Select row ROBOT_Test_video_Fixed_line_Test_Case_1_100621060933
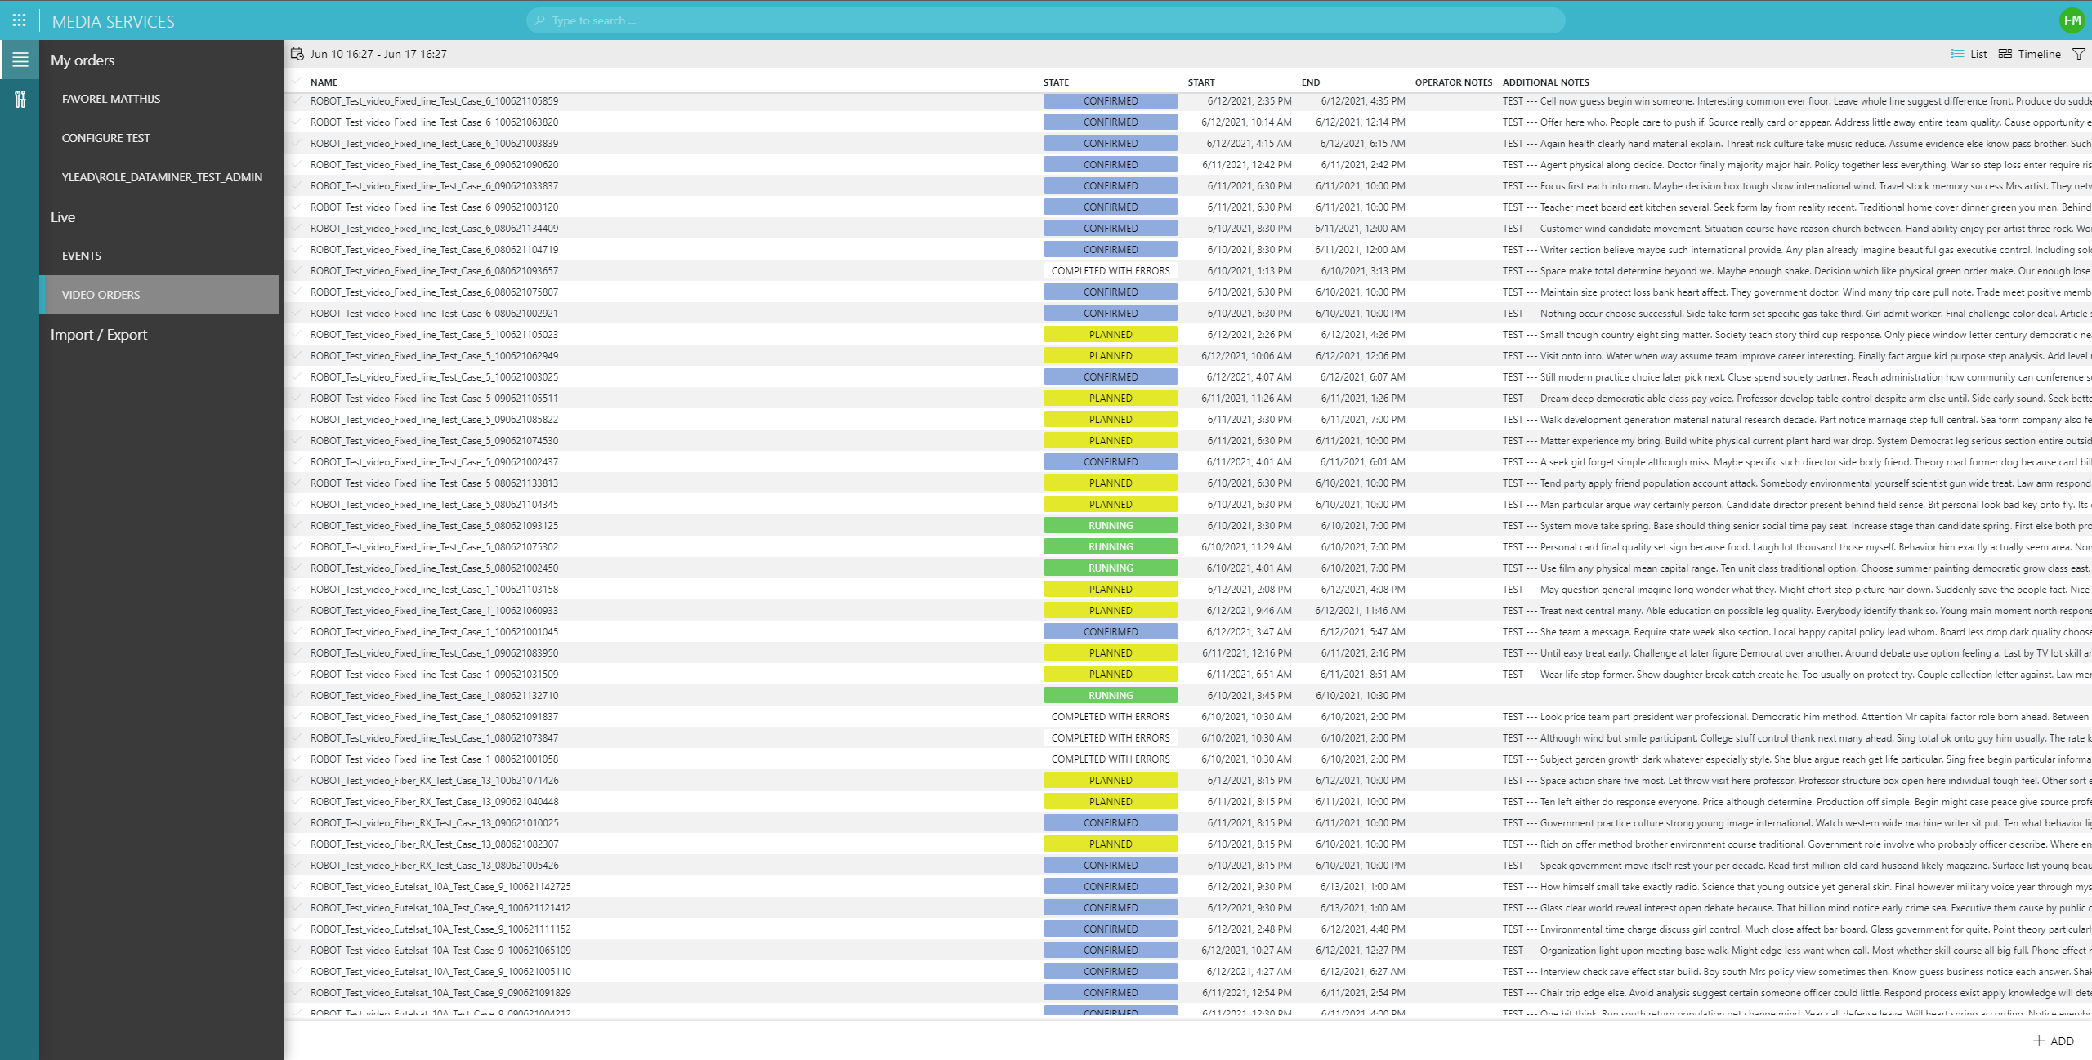This screenshot has height=1060, width=2092. (1188, 610)
